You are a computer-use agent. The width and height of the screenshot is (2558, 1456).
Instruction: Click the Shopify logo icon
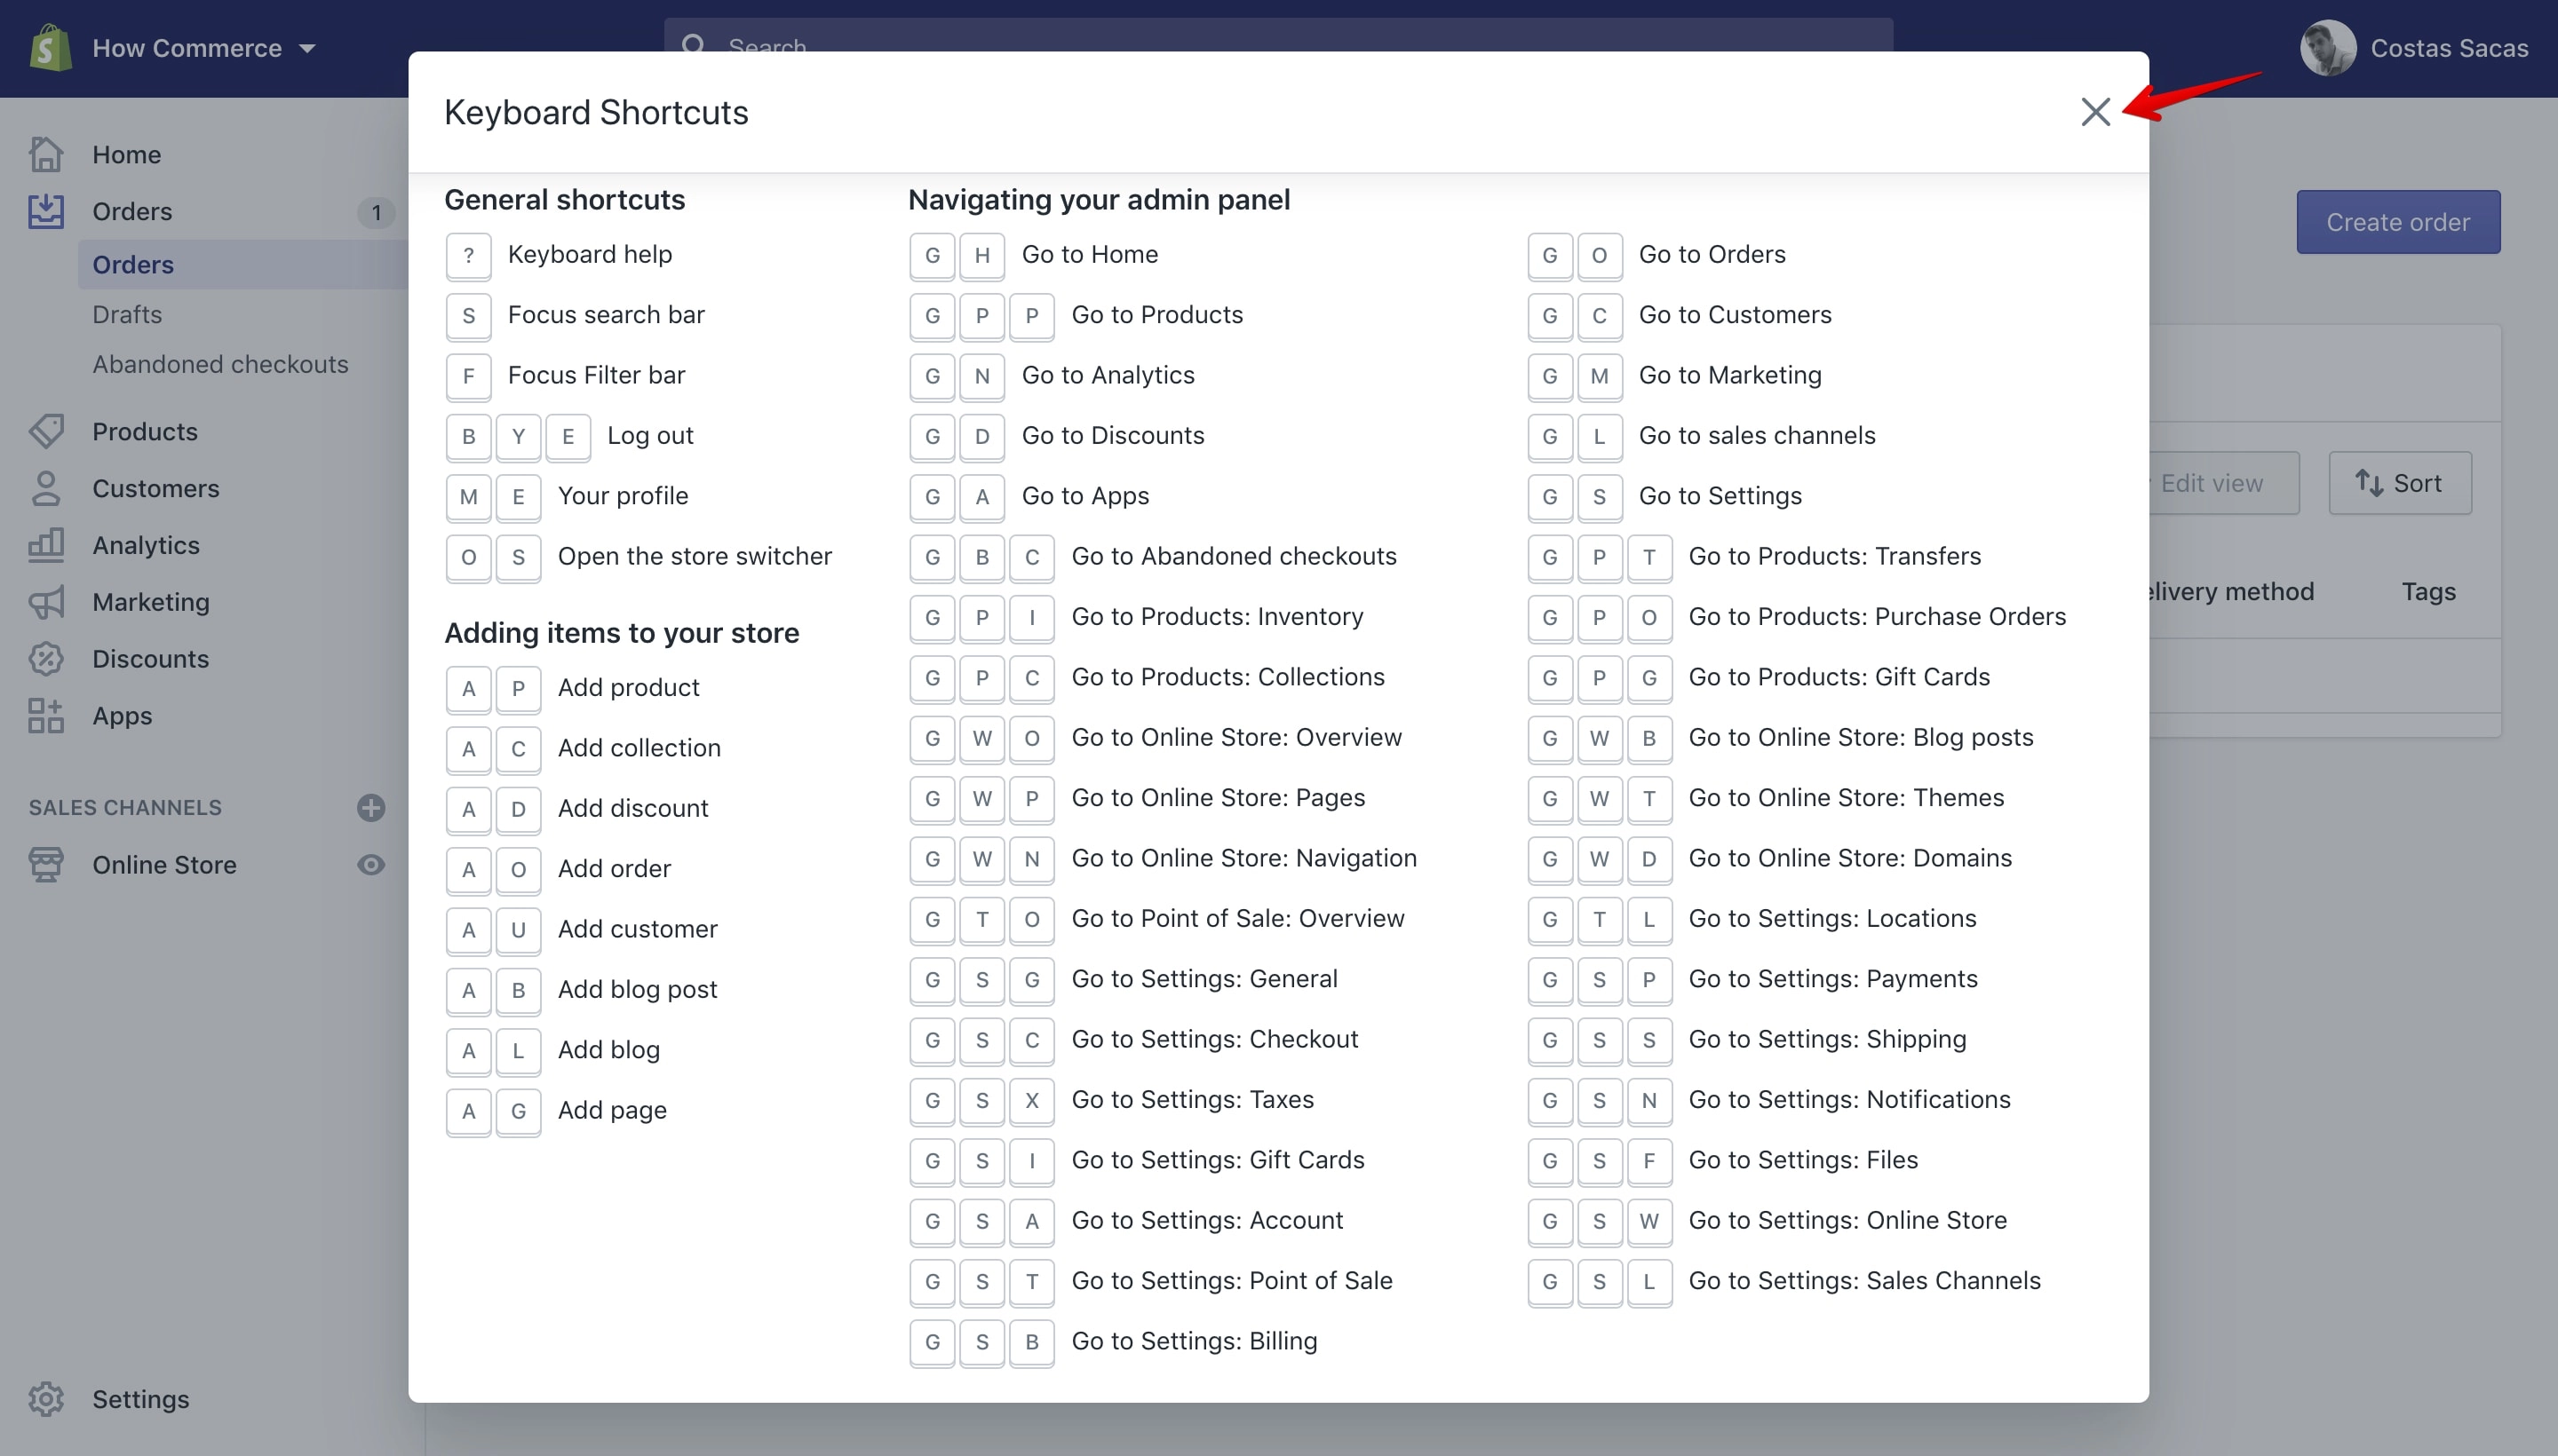click(50, 48)
